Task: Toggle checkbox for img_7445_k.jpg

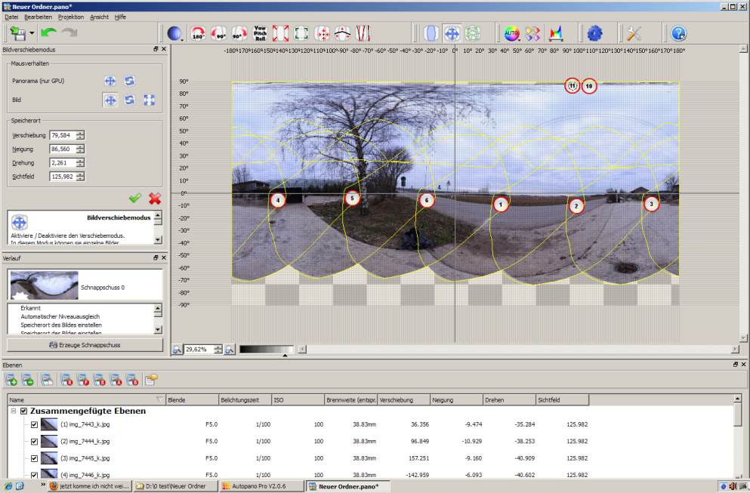Action: [x=34, y=458]
